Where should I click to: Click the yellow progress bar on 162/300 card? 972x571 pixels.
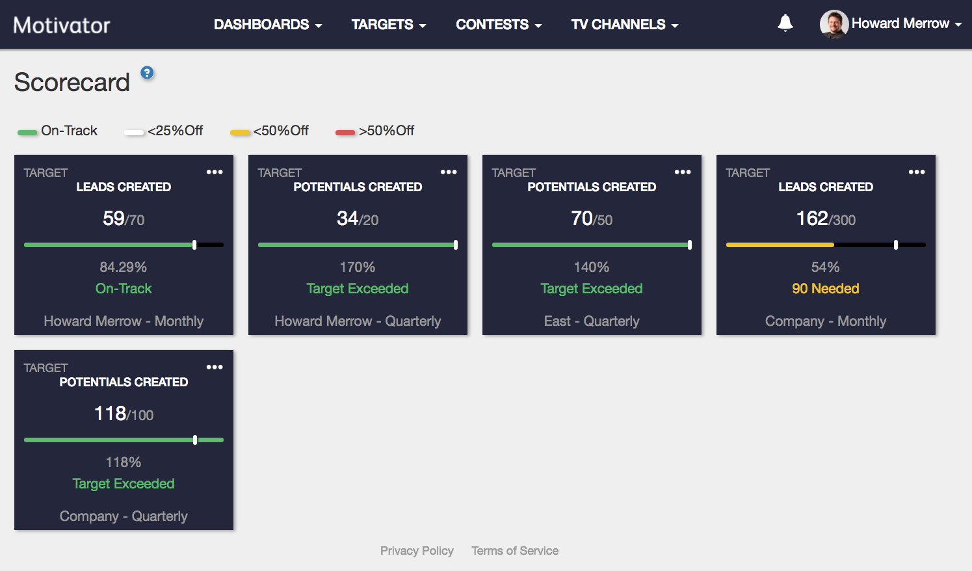[x=780, y=245]
